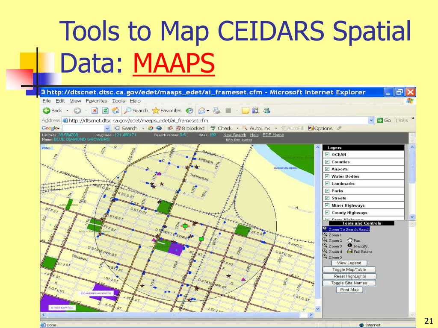Click Zoom To Search Result

[x=346, y=229]
